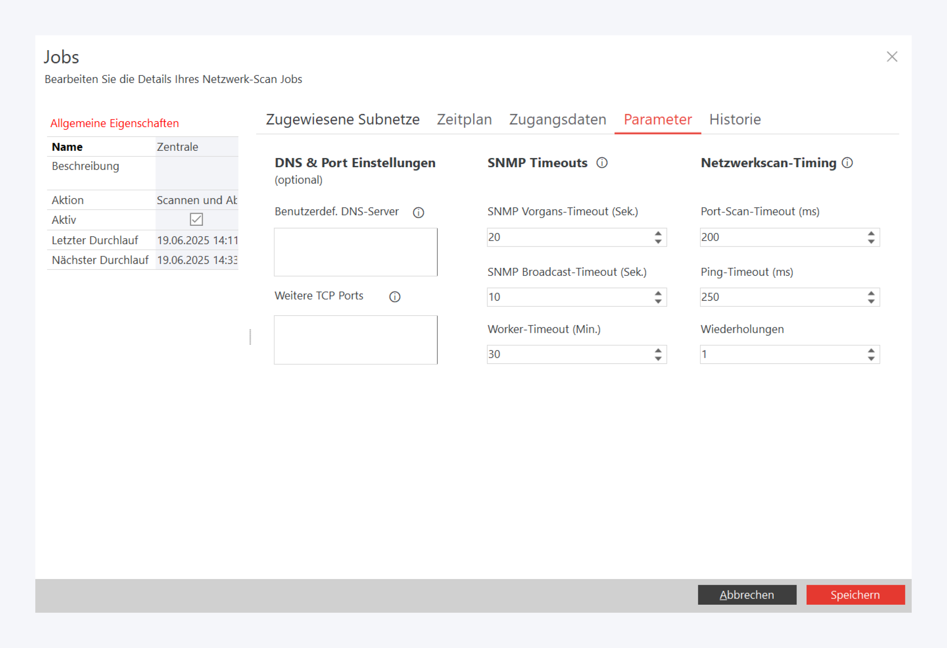947x648 pixels.
Task: Click info icon for Benutzerdef. DNS-Server
Action: click(x=419, y=213)
